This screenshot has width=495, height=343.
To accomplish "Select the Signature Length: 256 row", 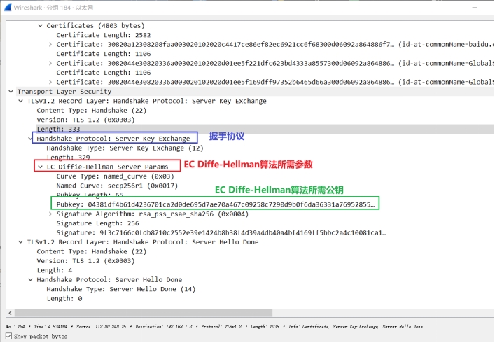I will [97, 223].
